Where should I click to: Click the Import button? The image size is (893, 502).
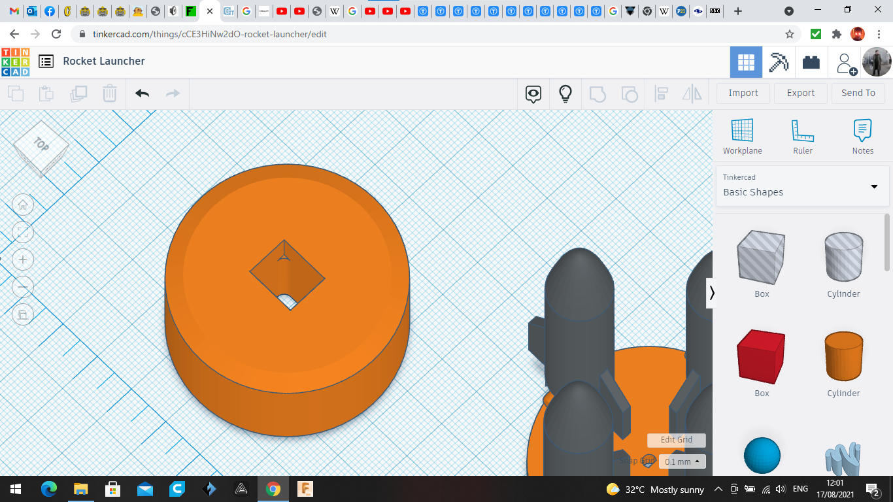[x=743, y=93]
